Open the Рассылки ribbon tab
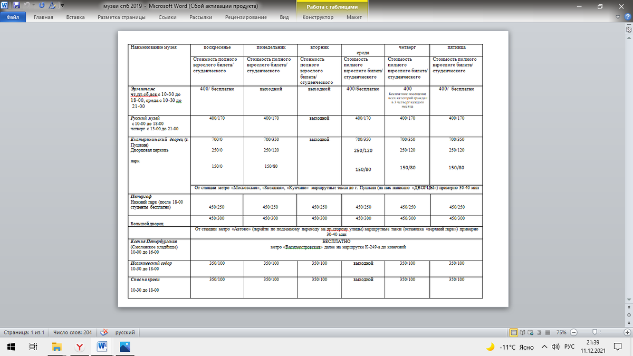 point(200,17)
